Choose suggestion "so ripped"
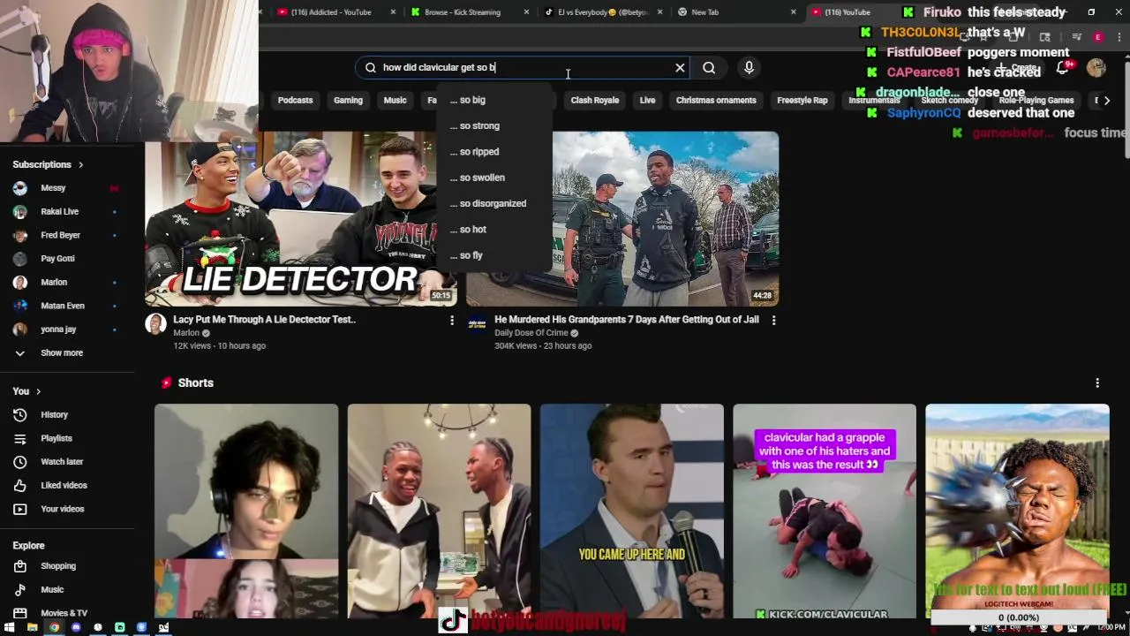Image resolution: width=1130 pixels, height=636 pixels. click(474, 152)
